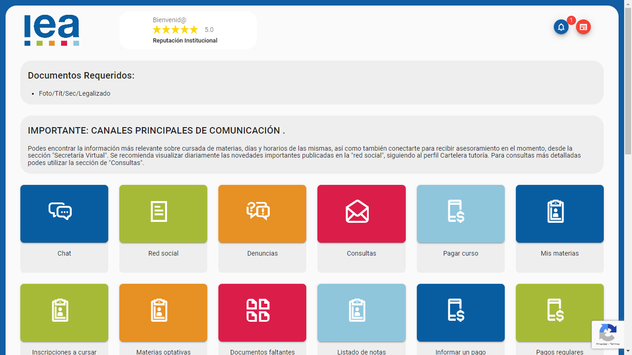Screen dimensions: 632x355
Task: Select the Pagar curso phone-dollar icon
Action: point(456,211)
